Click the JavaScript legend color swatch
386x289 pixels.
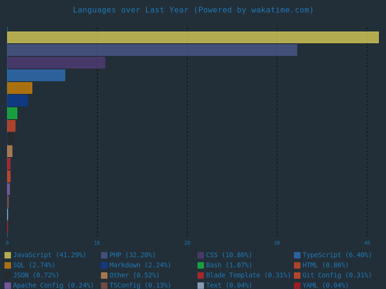click(8, 255)
